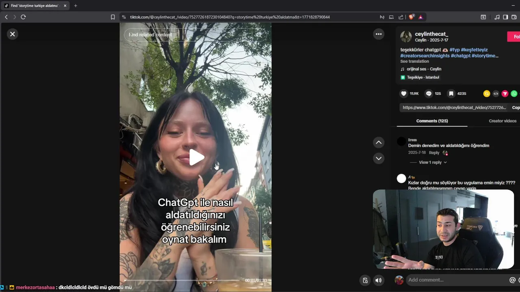Open site settings icon beside the URL
The width and height of the screenshot is (520, 292).
point(124,17)
